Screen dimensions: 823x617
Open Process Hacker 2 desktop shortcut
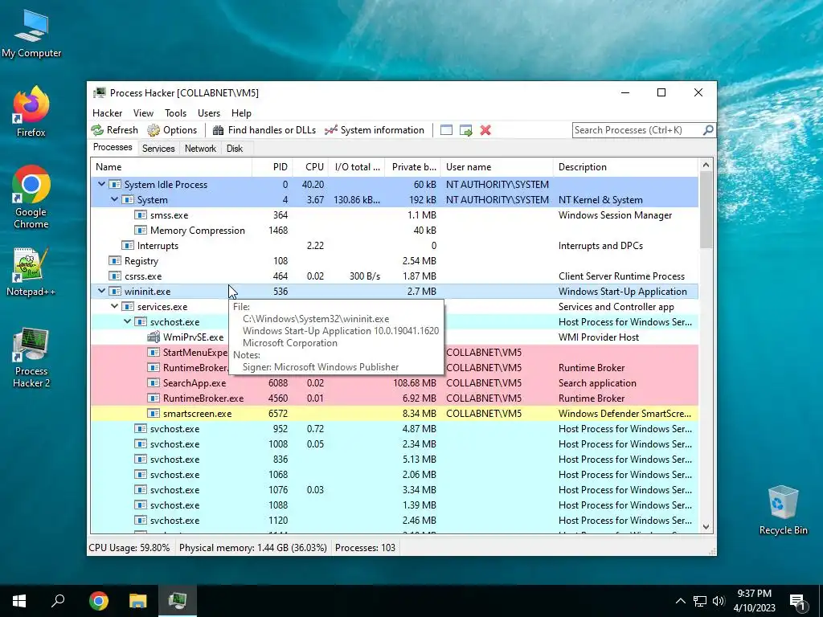pos(31,358)
